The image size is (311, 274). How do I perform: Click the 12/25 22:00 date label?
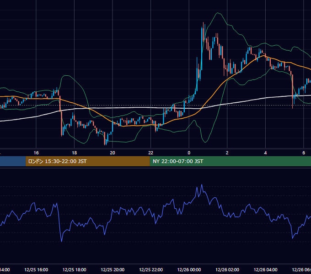click(151, 270)
